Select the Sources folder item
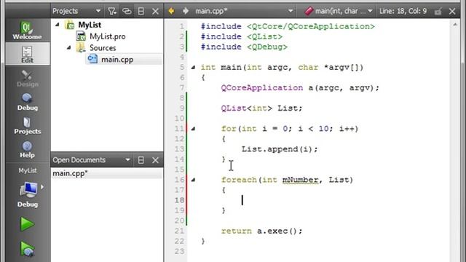 click(x=103, y=48)
